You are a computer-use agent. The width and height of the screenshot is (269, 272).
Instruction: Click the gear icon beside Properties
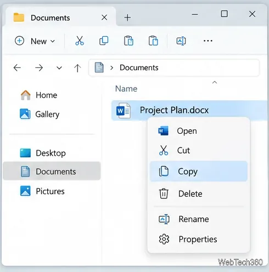click(x=164, y=239)
